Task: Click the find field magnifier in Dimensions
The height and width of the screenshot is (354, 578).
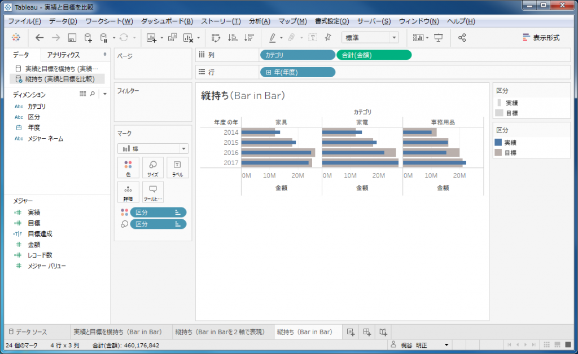Action: click(92, 94)
